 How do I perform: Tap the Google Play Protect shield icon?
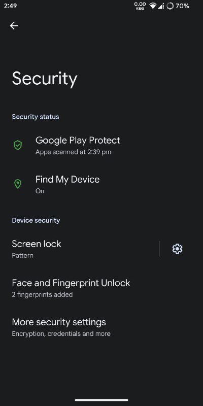18,145
